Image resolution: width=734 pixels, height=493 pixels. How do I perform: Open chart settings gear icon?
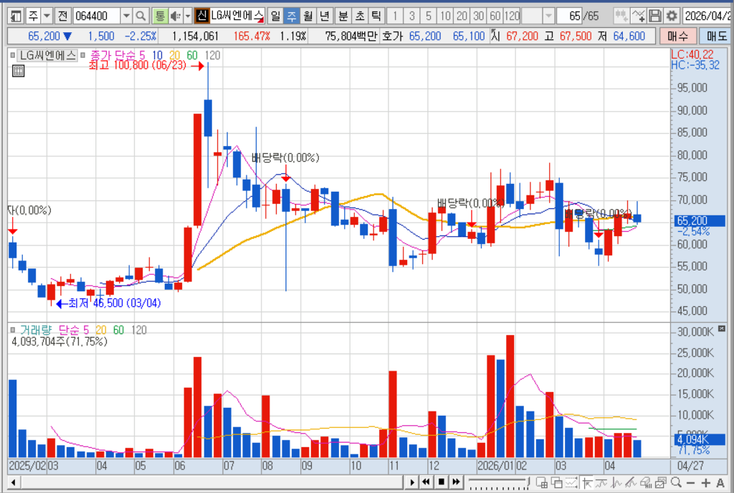click(672, 16)
